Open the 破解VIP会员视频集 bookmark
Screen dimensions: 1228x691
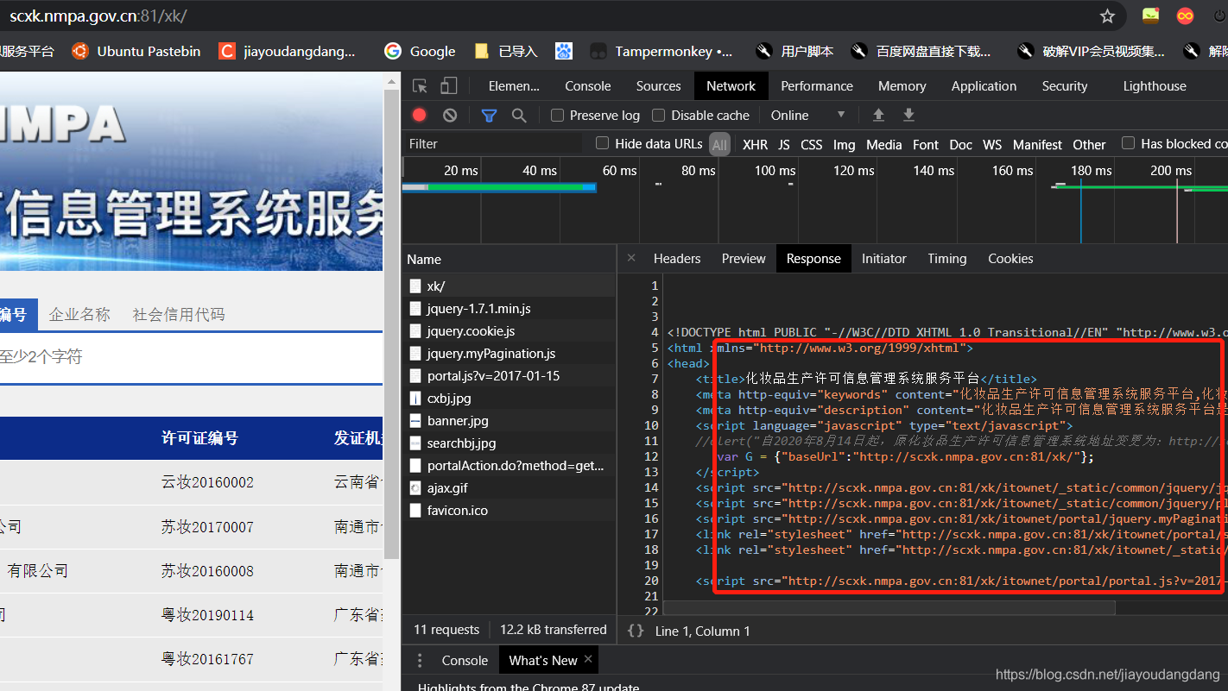1092,52
